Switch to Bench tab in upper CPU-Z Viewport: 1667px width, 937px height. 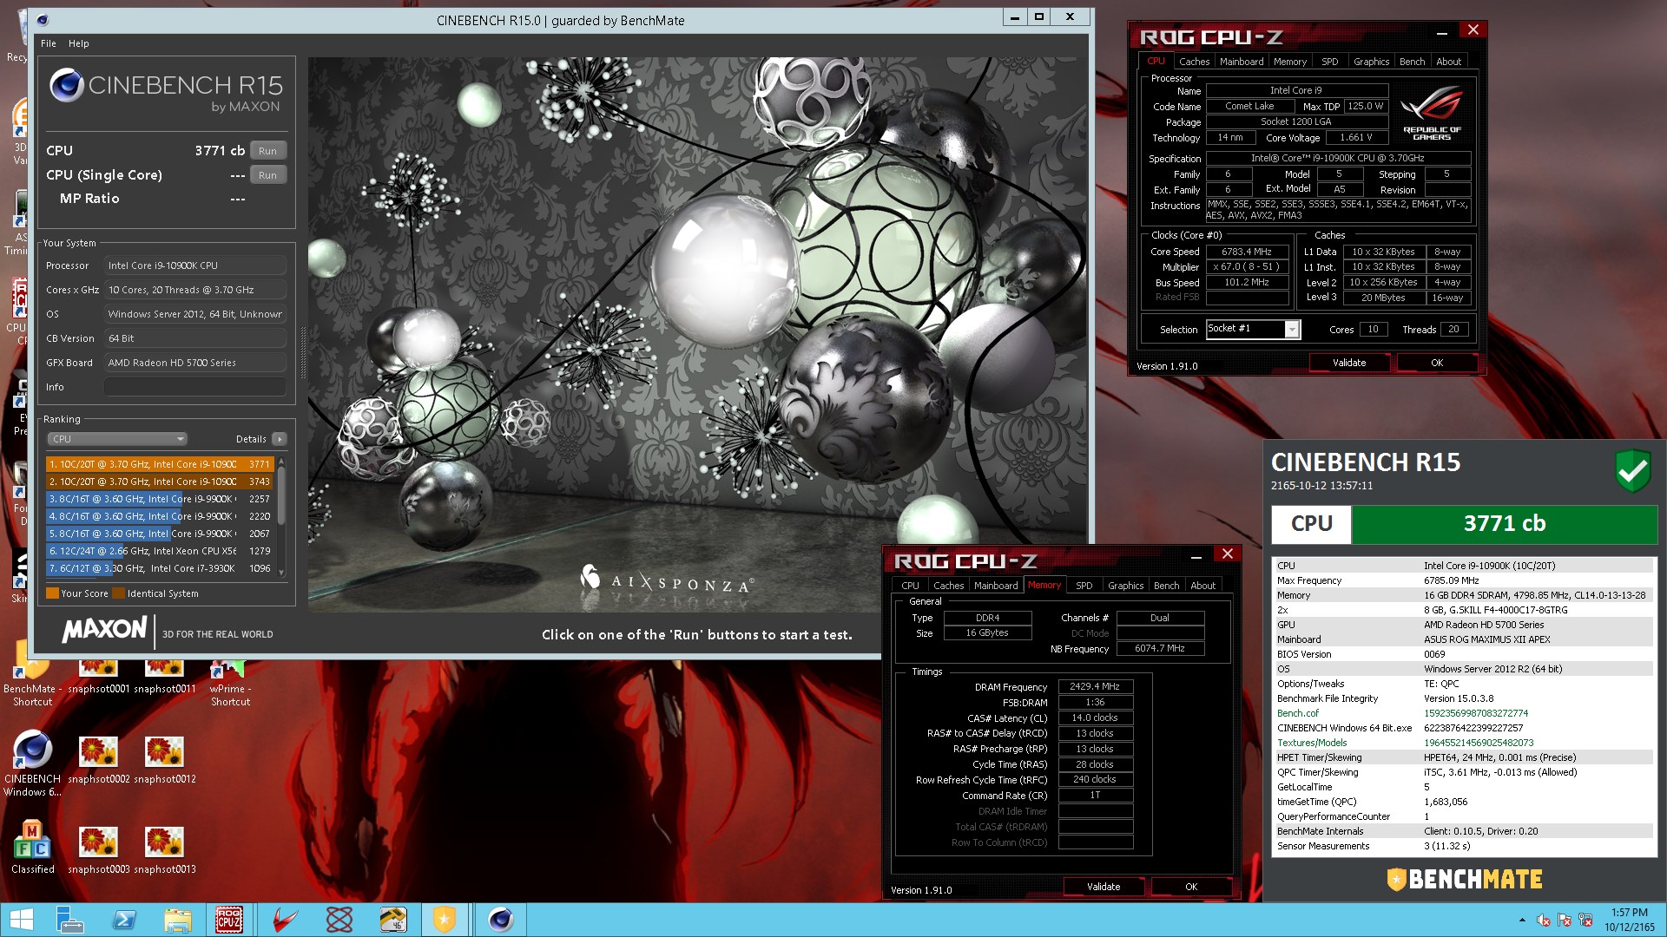[1412, 62]
